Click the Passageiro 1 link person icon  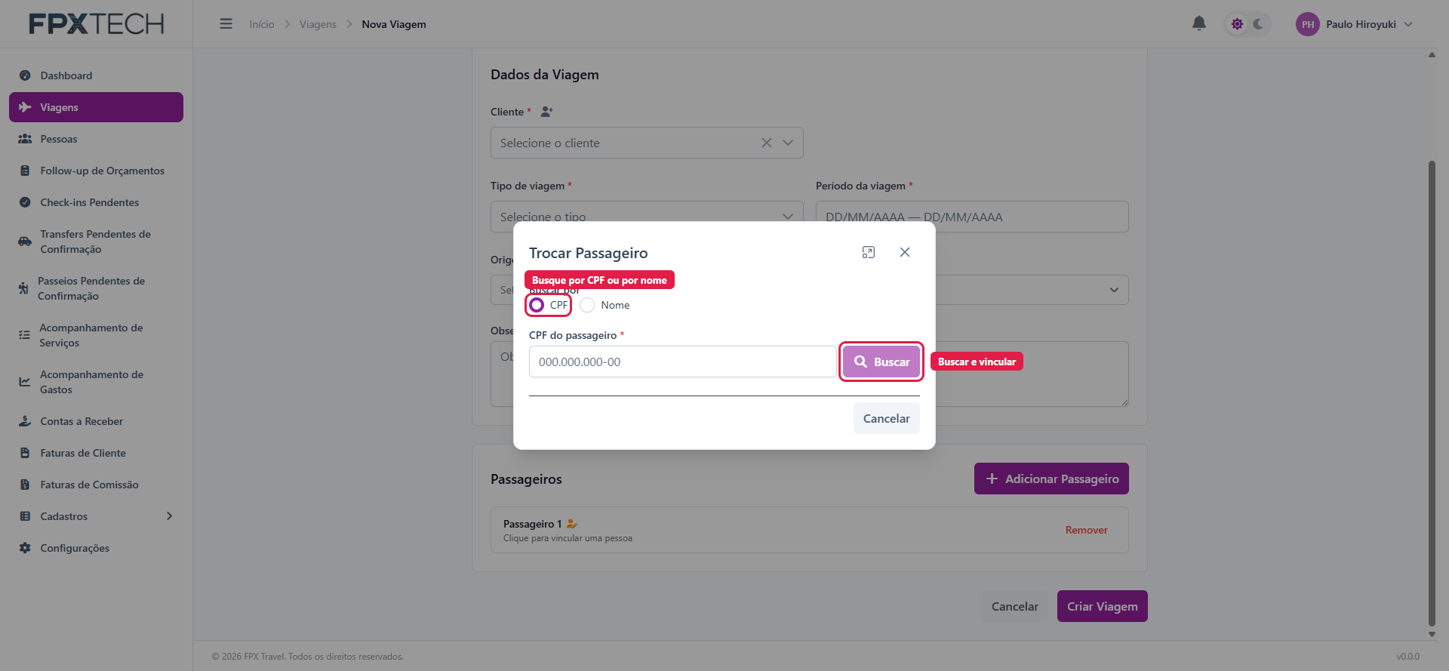(572, 524)
